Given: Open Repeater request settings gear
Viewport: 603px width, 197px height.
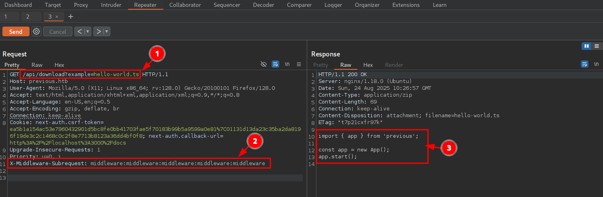Looking at the screenshot, I should click(36, 31).
